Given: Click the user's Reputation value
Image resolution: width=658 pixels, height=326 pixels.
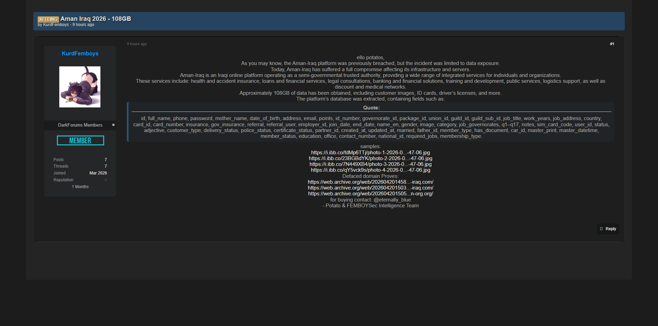Looking at the screenshot, I should click(106, 180).
